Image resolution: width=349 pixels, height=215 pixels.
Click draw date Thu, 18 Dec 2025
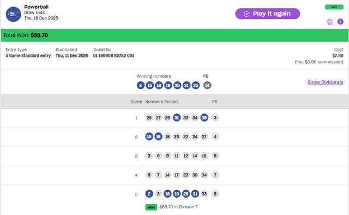41,18
